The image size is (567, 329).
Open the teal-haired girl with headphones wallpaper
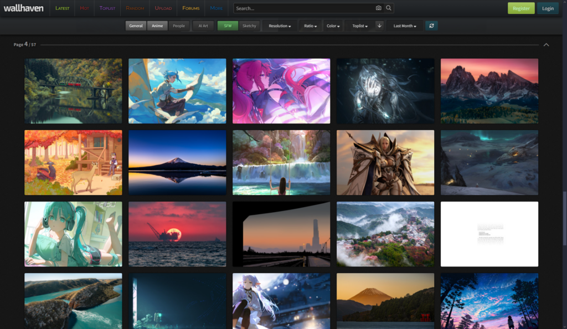click(73, 234)
